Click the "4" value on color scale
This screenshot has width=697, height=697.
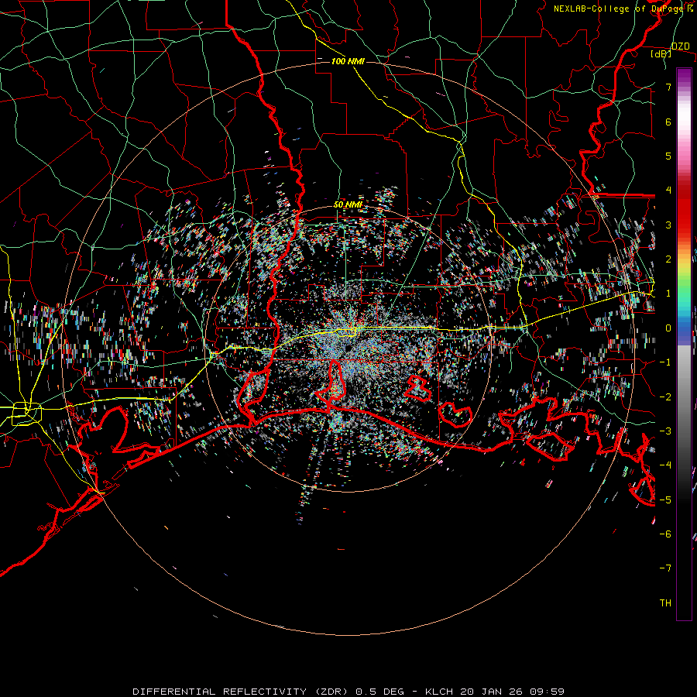pos(668,191)
